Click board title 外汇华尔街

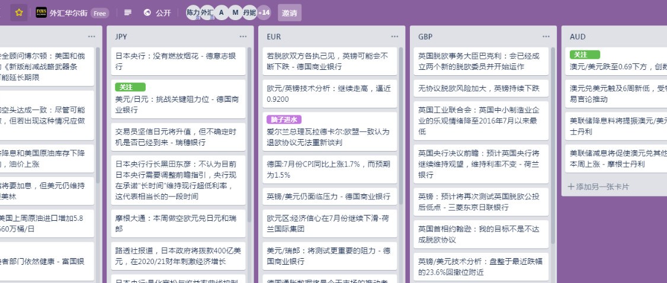(x=69, y=13)
